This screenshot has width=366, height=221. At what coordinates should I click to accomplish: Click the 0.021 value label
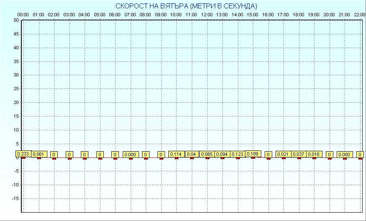pyautogui.click(x=284, y=154)
